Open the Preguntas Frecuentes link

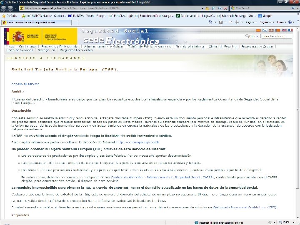tap(76, 50)
